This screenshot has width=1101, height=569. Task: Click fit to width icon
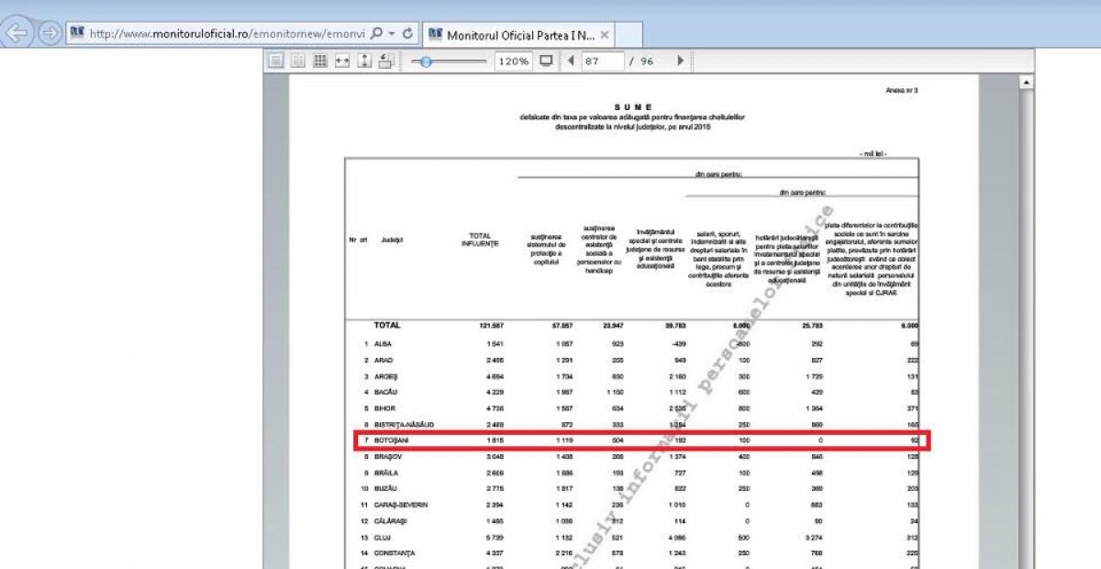[x=342, y=61]
